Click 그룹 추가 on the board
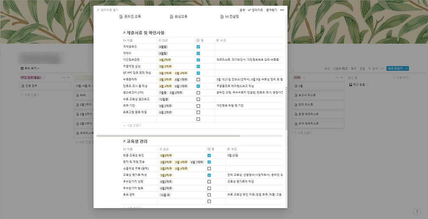Screen dimensions: 428x219 [x=400, y=77]
